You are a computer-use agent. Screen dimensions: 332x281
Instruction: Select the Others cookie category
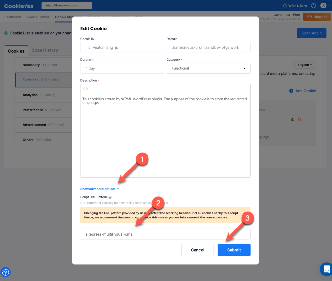click(43, 140)
